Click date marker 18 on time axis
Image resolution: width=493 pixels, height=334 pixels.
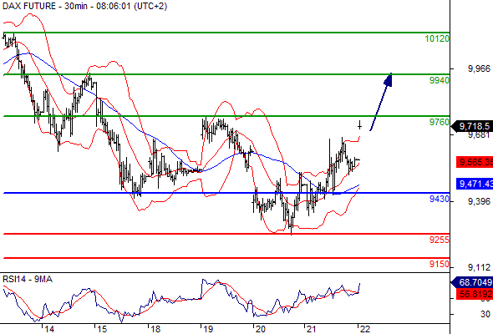(155, 329)
